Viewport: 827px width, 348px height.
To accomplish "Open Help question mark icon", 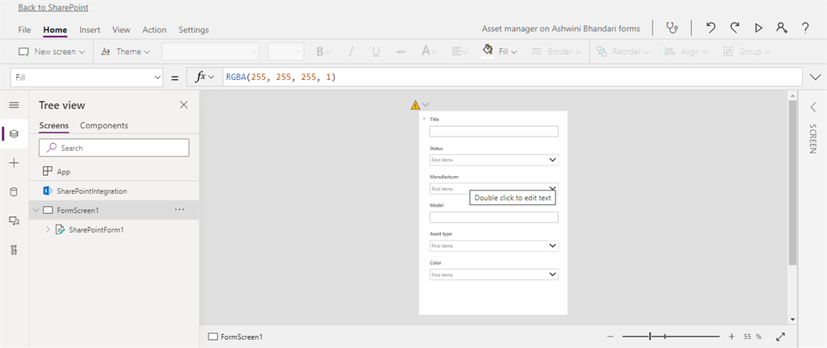I will [805, 28].
